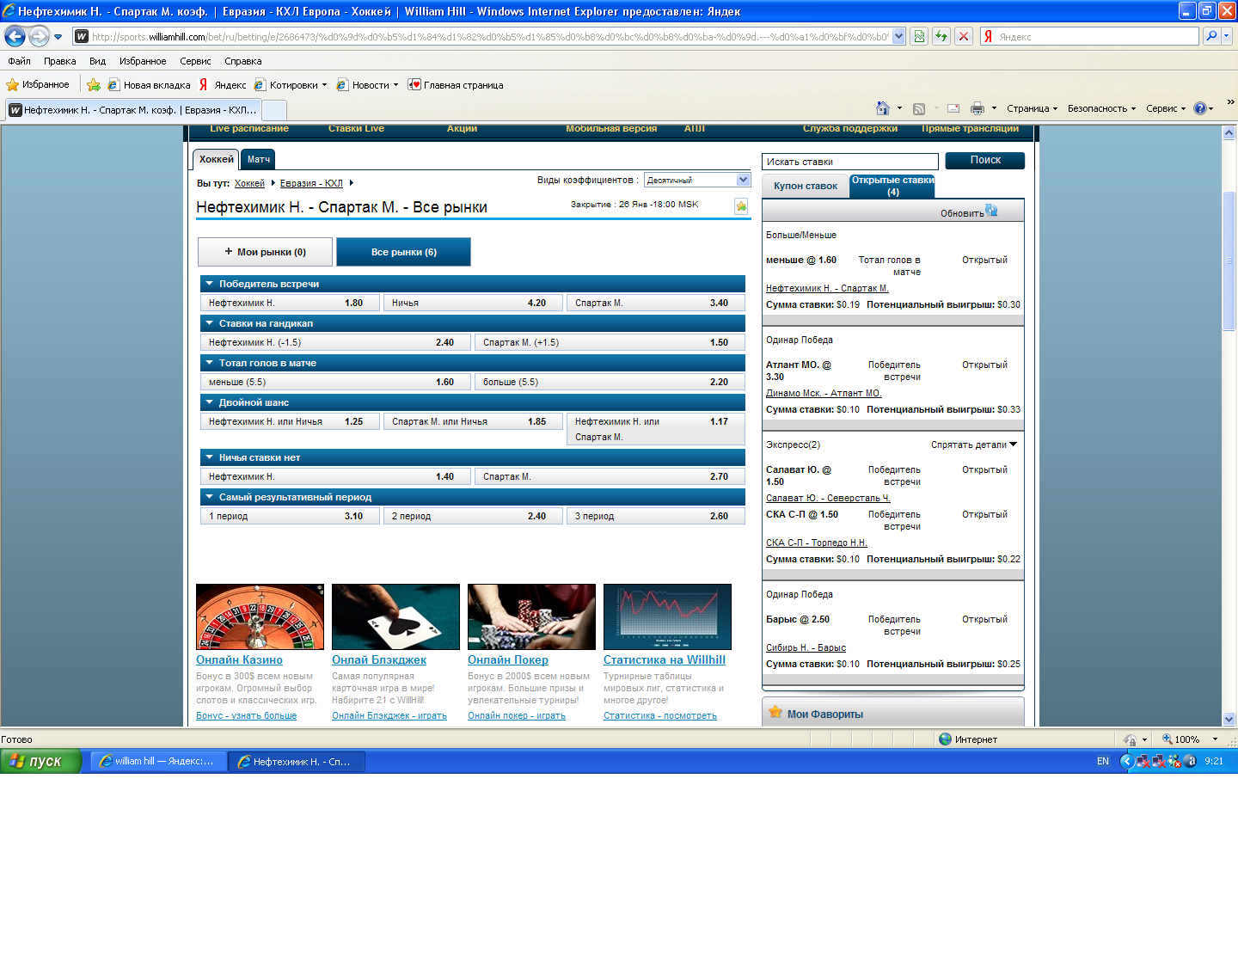Click the Поиск search button

tap(985, 160)
